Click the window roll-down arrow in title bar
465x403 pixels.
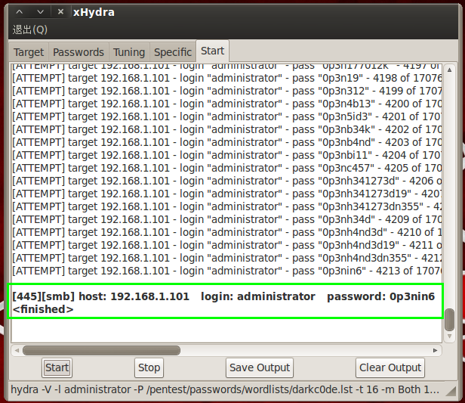pos(40,12)
